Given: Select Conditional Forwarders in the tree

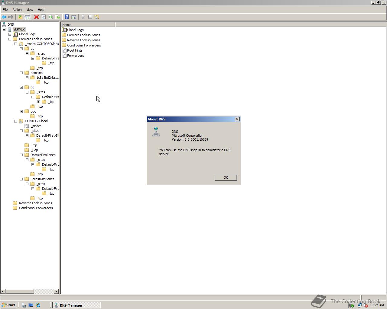Looking at the screenshot, I should coord(36,208).
